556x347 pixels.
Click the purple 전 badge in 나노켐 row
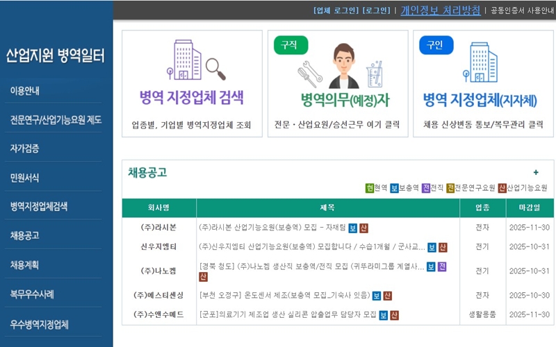coord(442,266)
